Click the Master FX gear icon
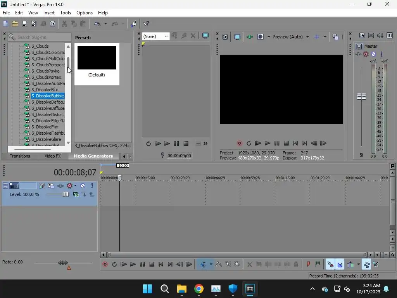Image resolution: width=397 pixels, height=298 pixels. coord(366,54)
